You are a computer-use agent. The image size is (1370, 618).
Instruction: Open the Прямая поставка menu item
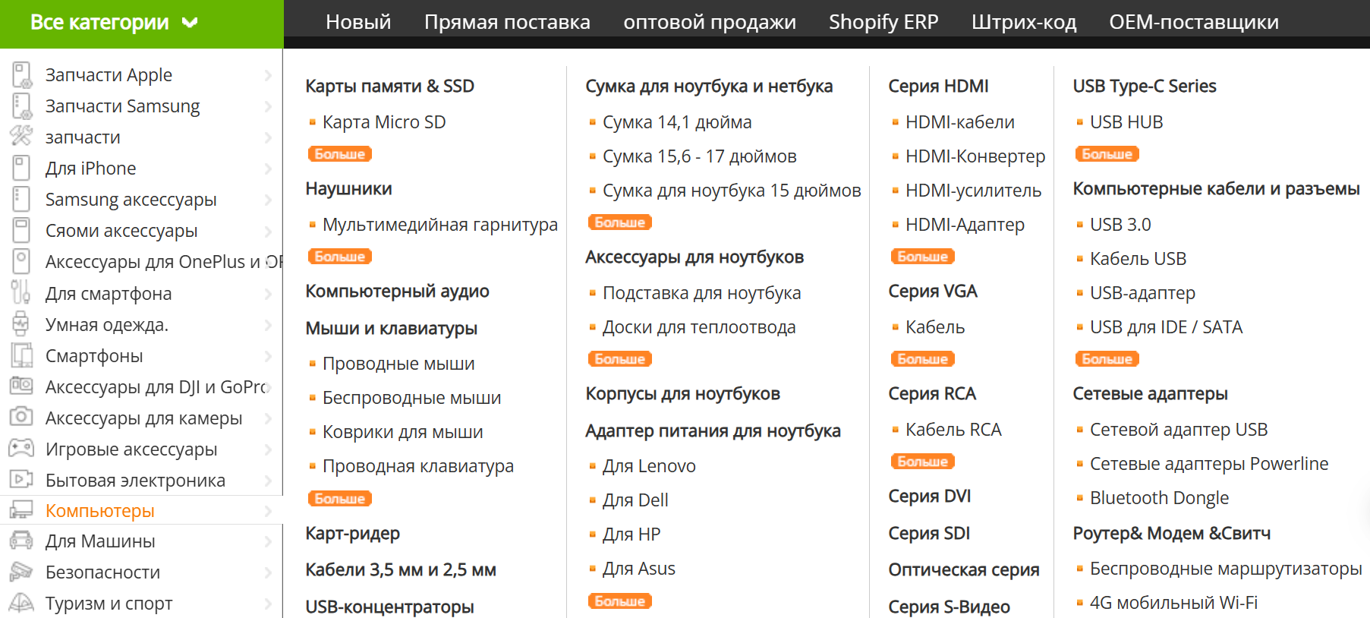click(507, 22)
